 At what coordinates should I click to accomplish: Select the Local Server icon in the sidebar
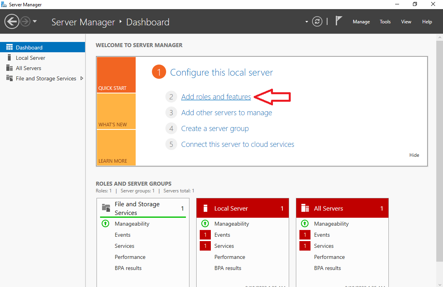click(x=9, y=57)
